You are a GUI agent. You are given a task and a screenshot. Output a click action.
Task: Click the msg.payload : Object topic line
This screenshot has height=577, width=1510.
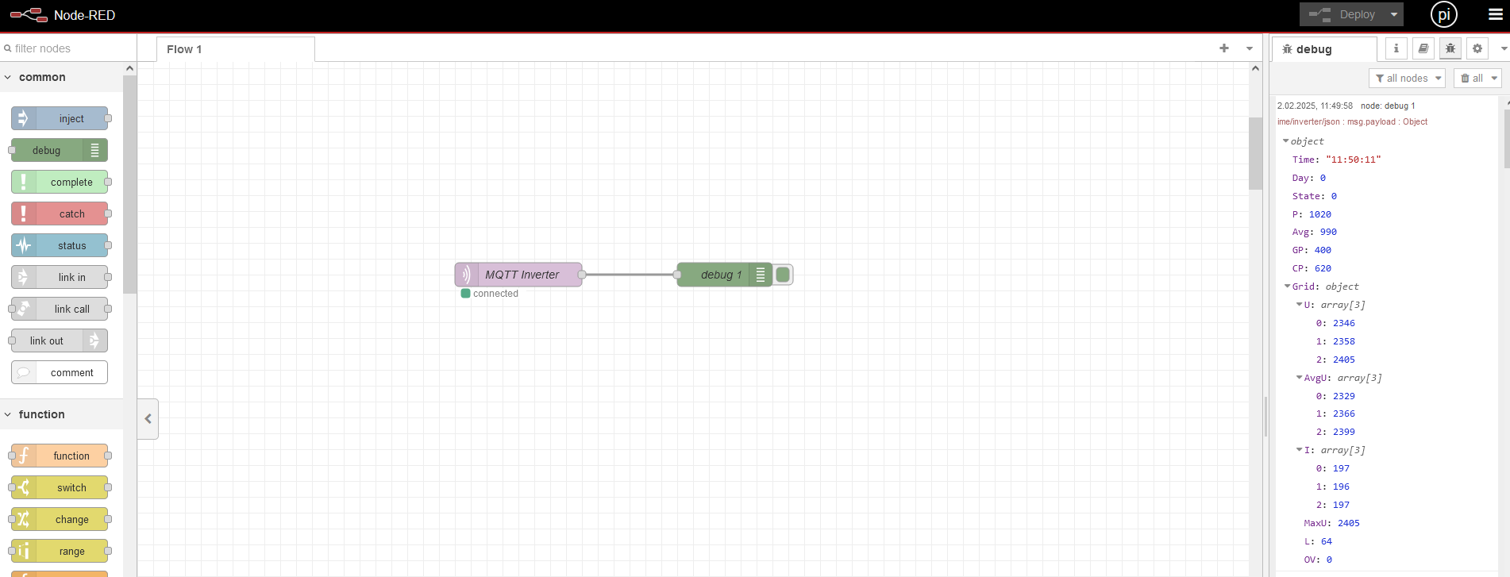coord(1352,121)
